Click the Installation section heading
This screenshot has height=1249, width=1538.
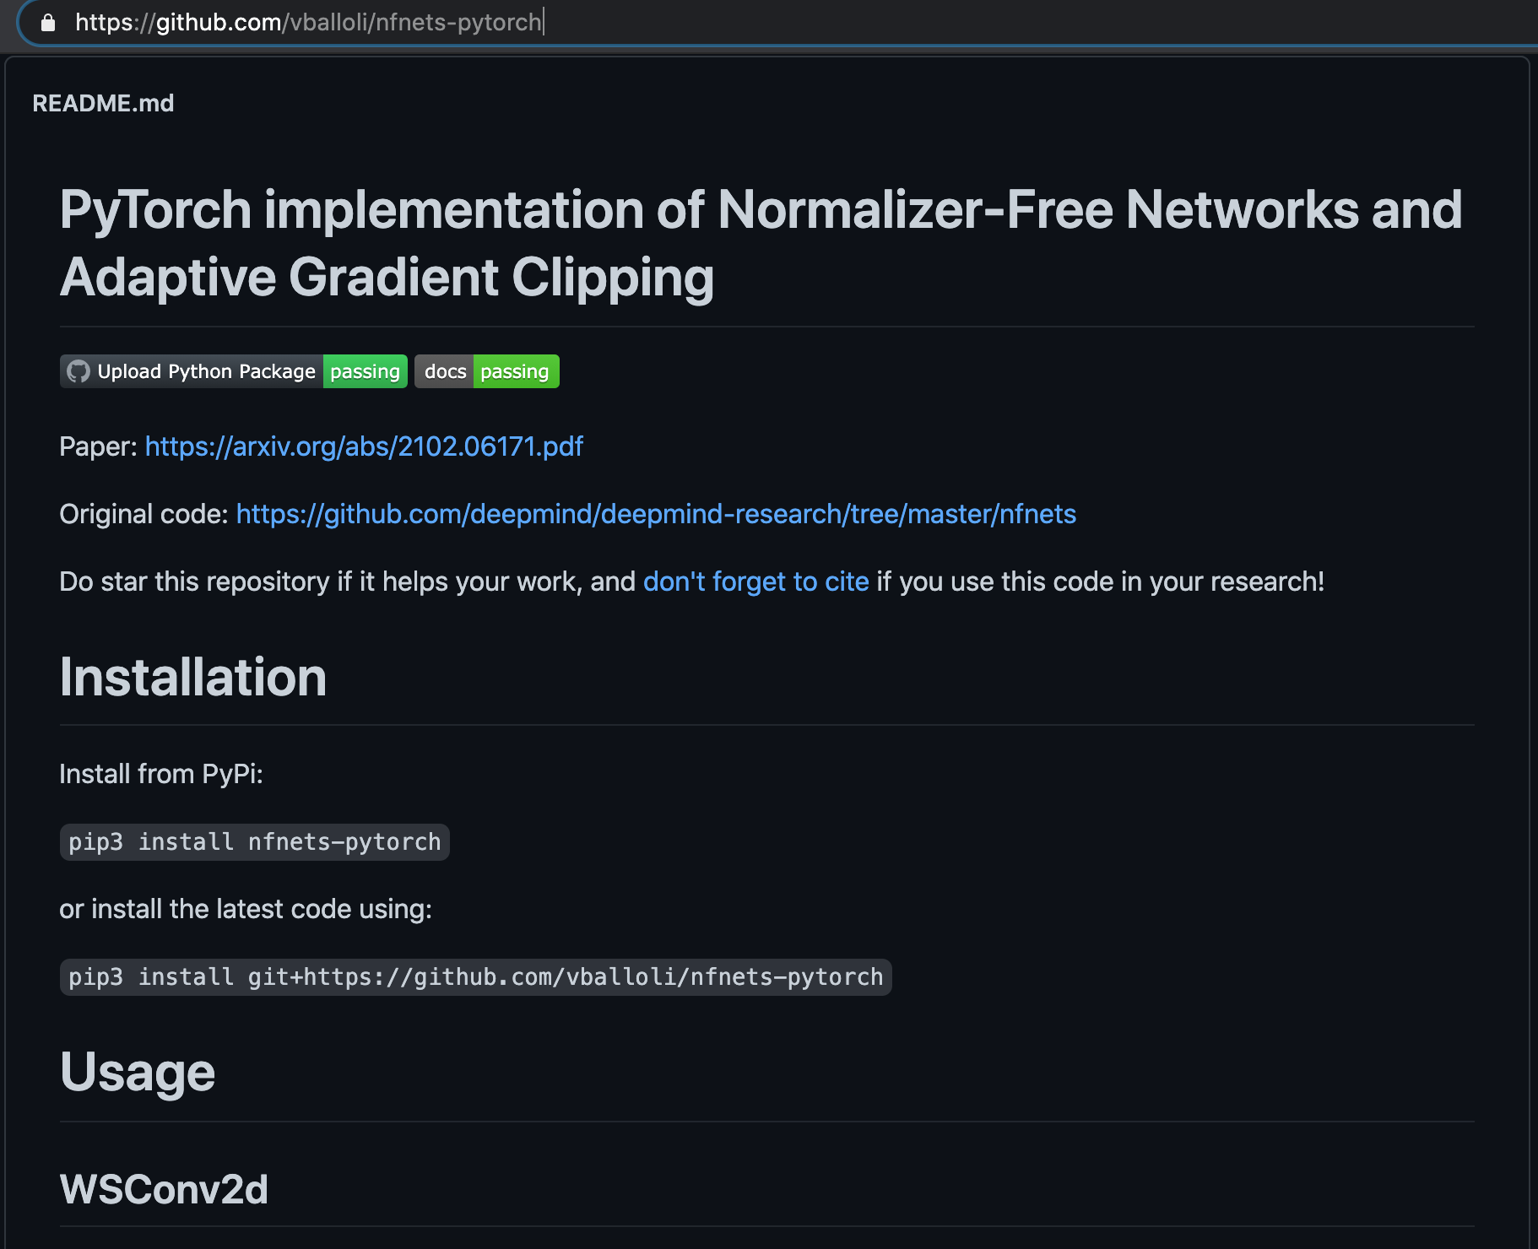point(193,677)
